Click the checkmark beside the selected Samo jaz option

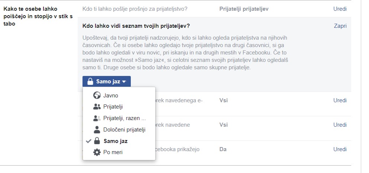tap(88, 141)
